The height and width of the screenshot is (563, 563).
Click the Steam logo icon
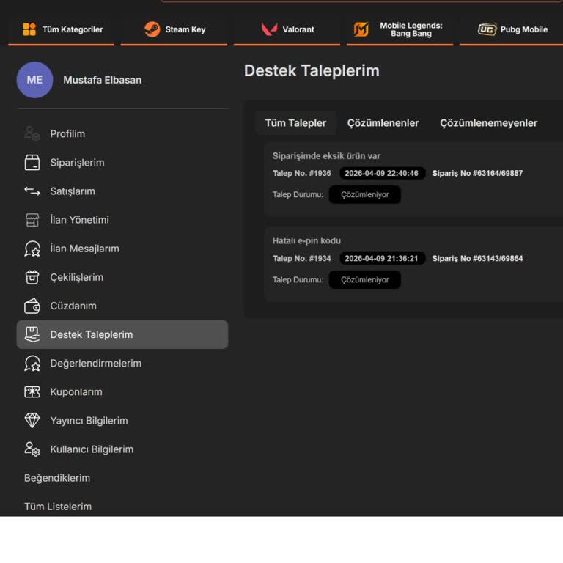[x=152, y=29]
